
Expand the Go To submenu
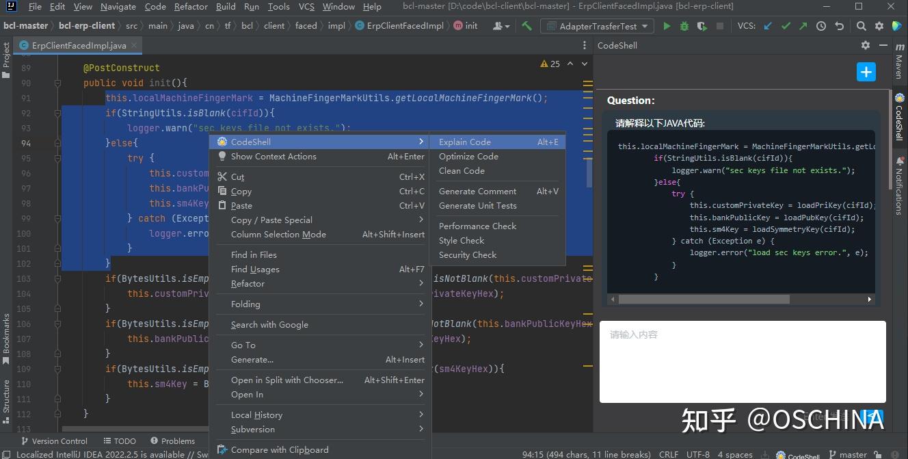click(x=321, y=345)
